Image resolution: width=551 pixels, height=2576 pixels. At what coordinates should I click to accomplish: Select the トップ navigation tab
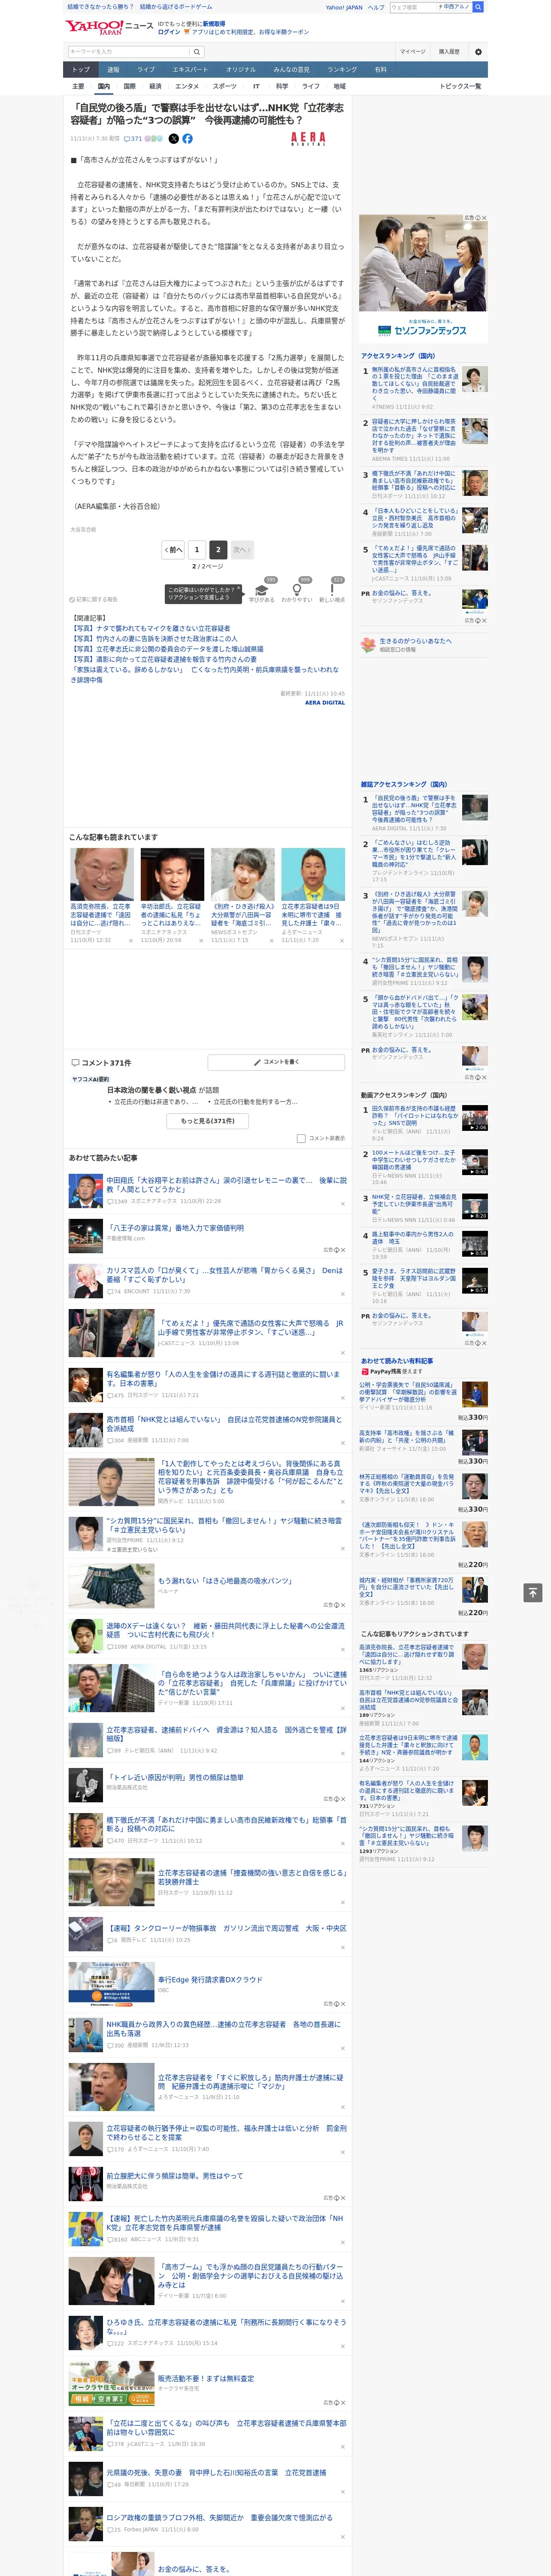pyautogui.click(x=81, y=70)
